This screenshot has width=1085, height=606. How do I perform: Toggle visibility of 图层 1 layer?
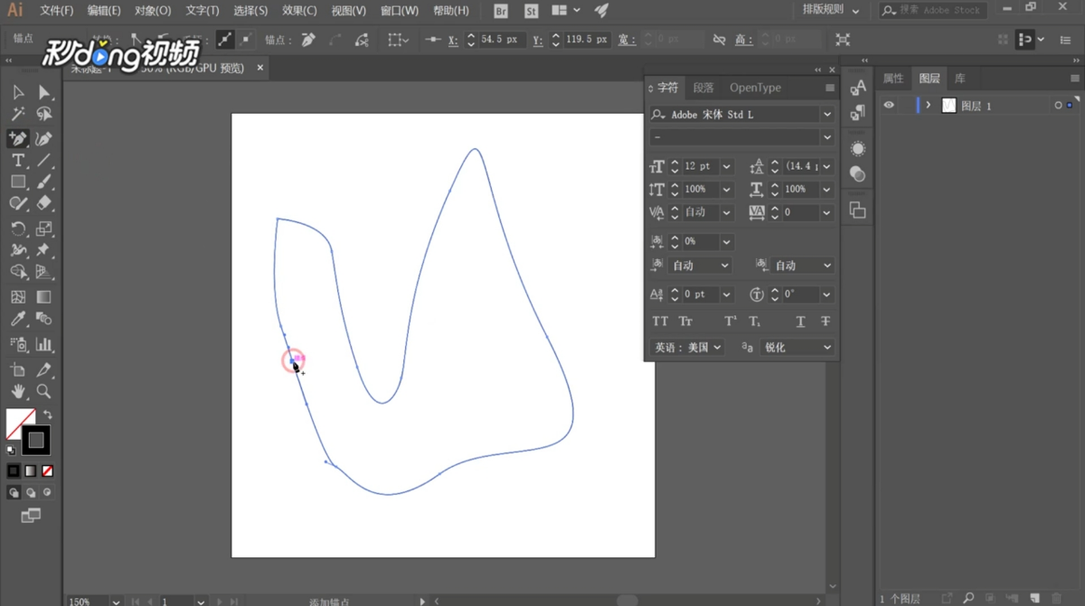coord(889,106)
